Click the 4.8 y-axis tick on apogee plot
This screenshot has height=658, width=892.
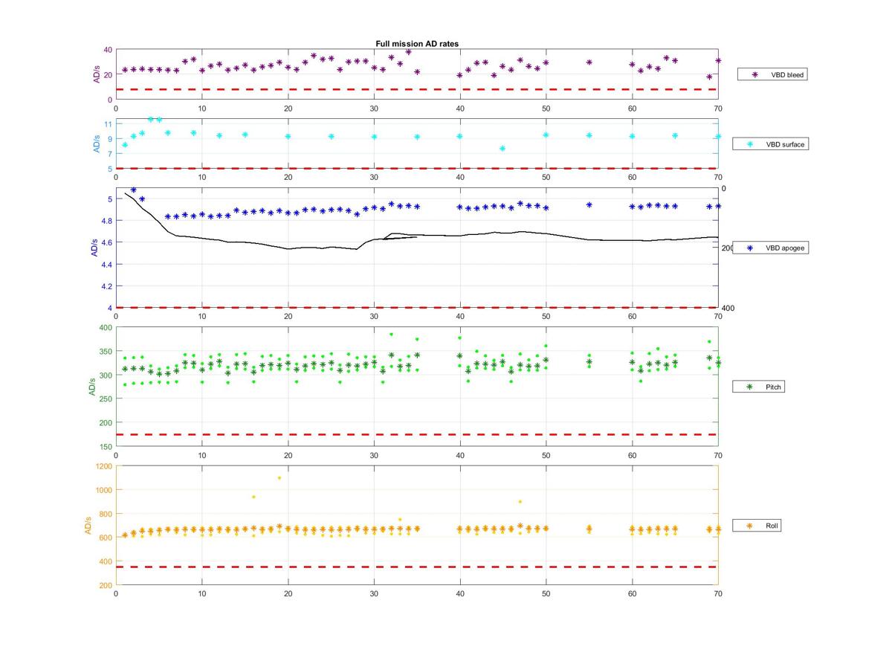pyautogui.click(x=106, y=221)
